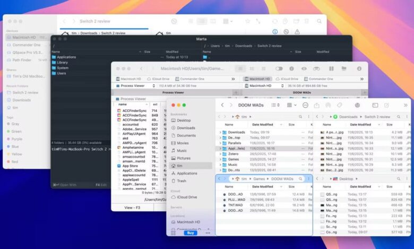414x249 pixels.
Task: Expand the Games folder row
Action: tap(220, 159)
